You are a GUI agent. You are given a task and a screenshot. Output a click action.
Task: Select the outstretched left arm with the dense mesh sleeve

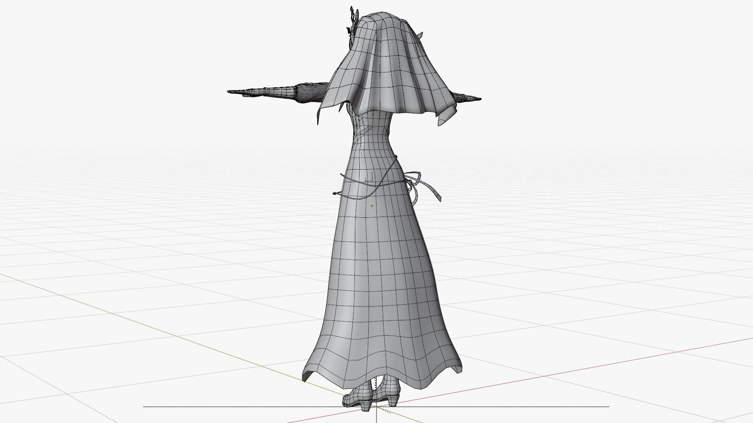pos(278,92)
